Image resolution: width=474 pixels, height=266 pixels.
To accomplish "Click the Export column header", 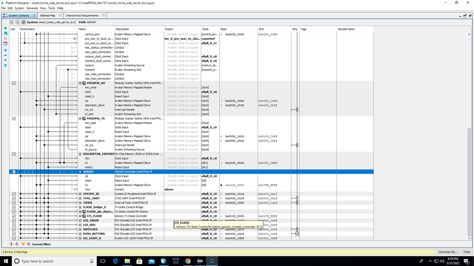I will click(182, 29).
